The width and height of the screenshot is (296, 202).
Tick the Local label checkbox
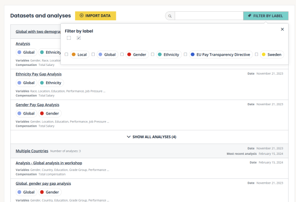(67, 55)
